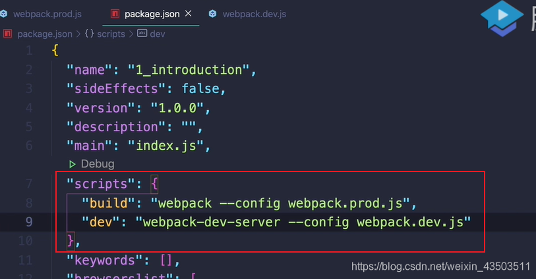Click the "index.js" value

[x=166, y=146]
